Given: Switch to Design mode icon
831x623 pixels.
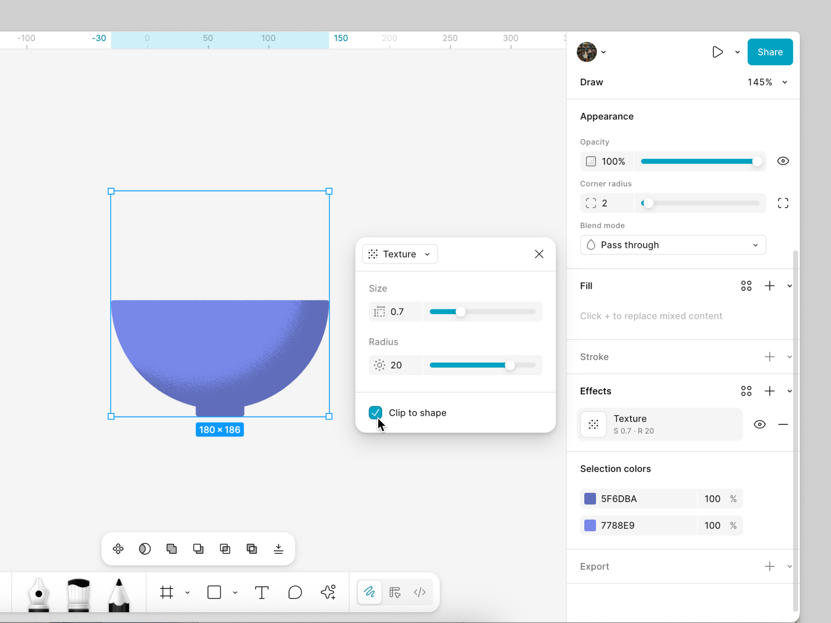Looking at the screenshot, I should pyautogui.click(x=395, y=592).
